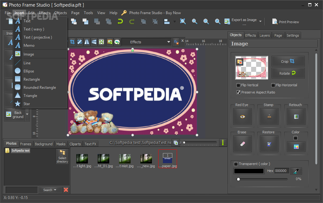Select the ...paper.jpg thumbnail
The height and width of the screenshot is (203, 323).
pos(168,159)
